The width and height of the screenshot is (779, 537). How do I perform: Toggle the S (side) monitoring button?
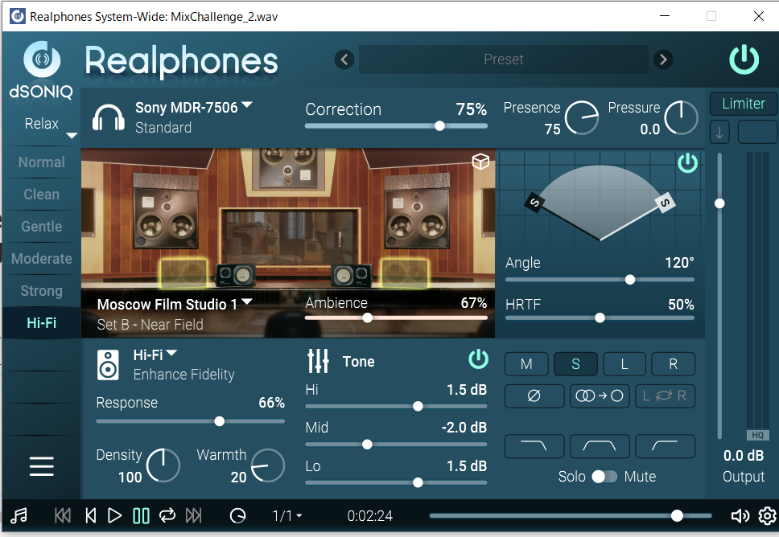(x=575, y=364)
